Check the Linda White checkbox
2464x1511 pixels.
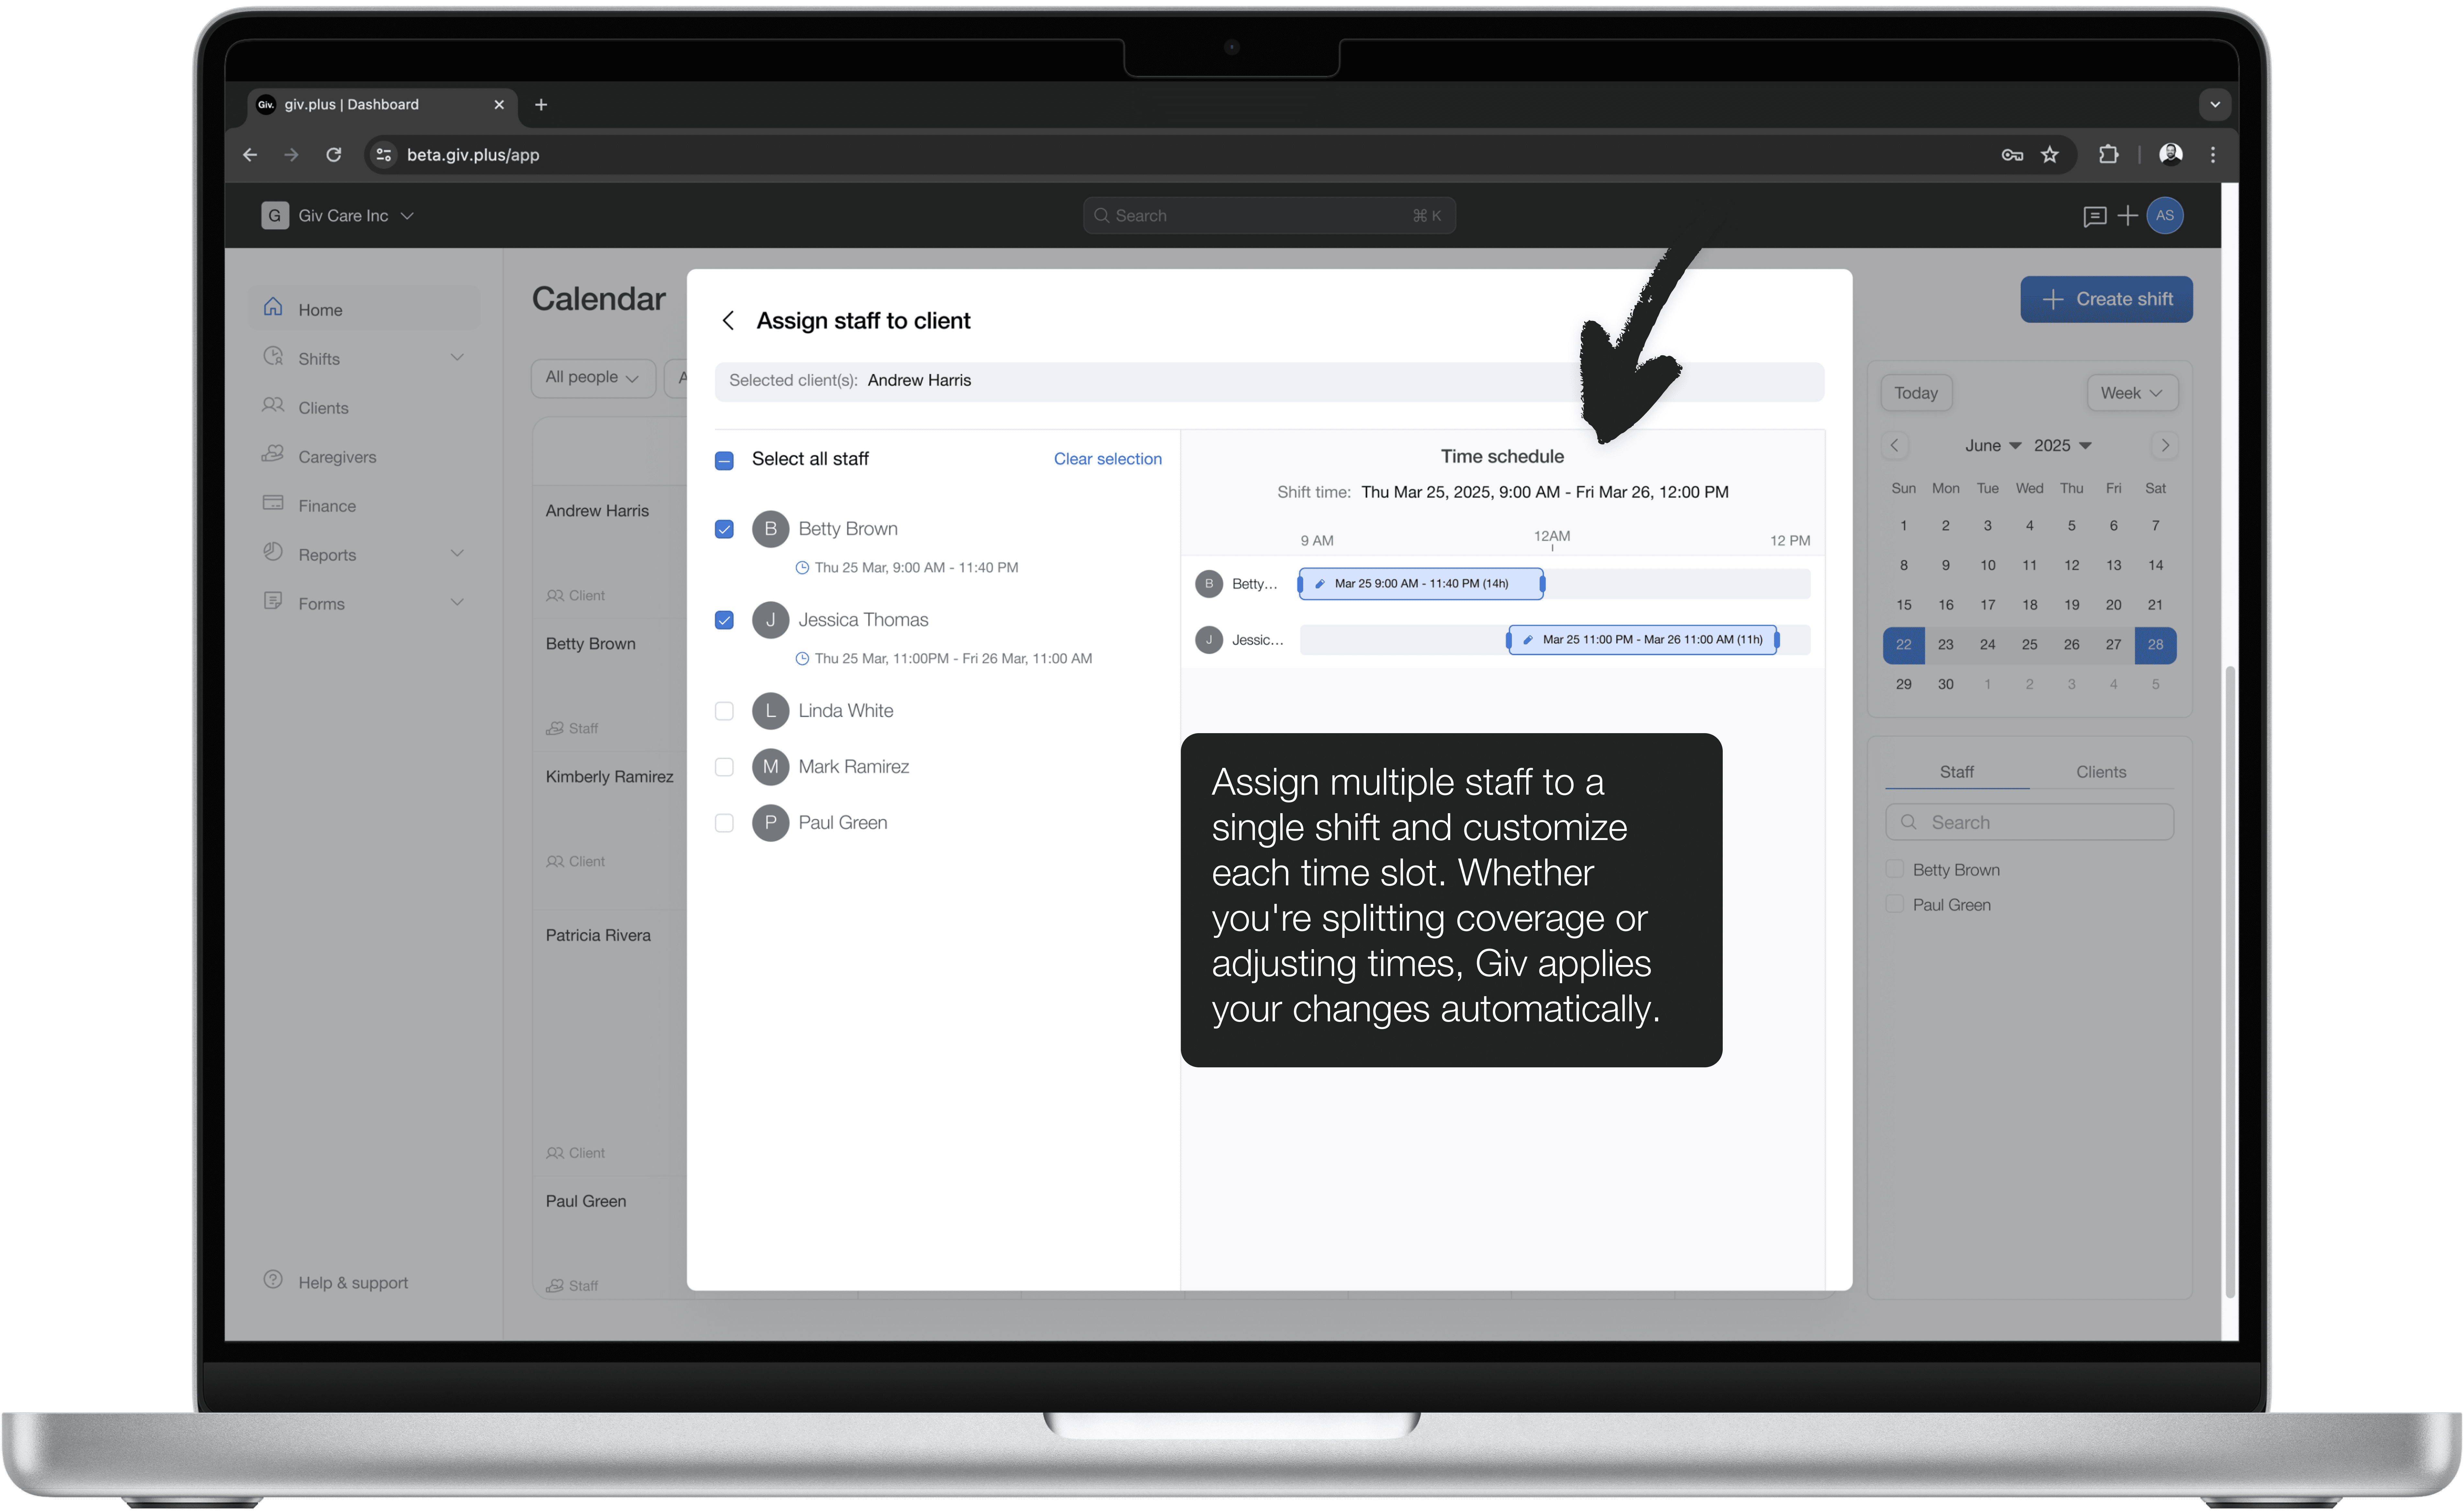tap(724, 710)
